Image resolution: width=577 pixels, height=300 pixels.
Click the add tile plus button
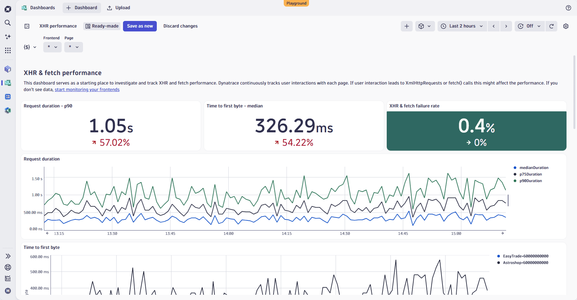coord(406,26)
